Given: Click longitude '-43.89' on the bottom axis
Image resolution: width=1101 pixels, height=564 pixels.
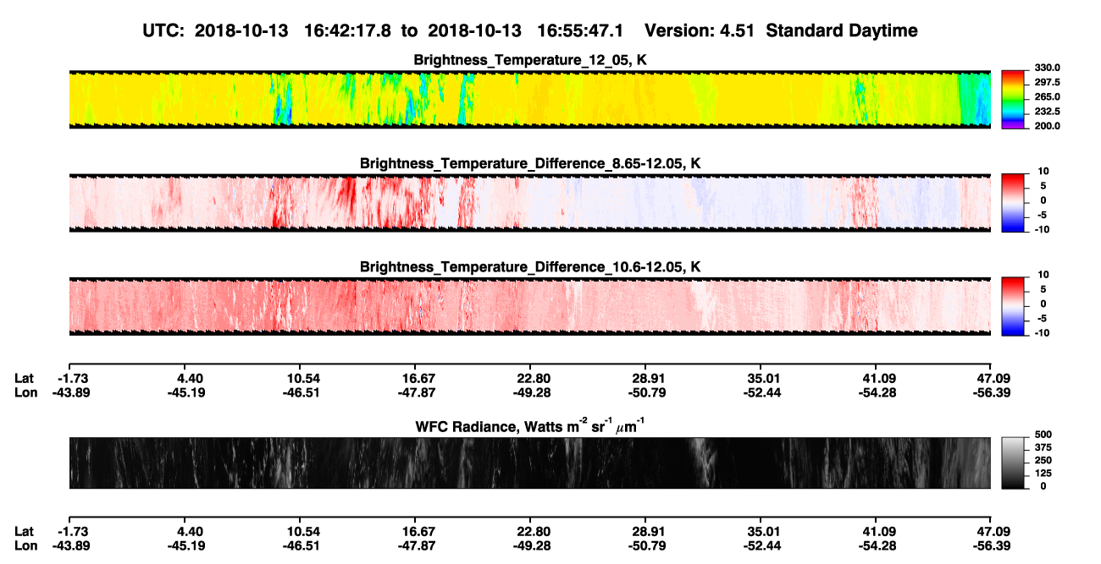Looking at the screenshot, I should [x=71, y=546].
